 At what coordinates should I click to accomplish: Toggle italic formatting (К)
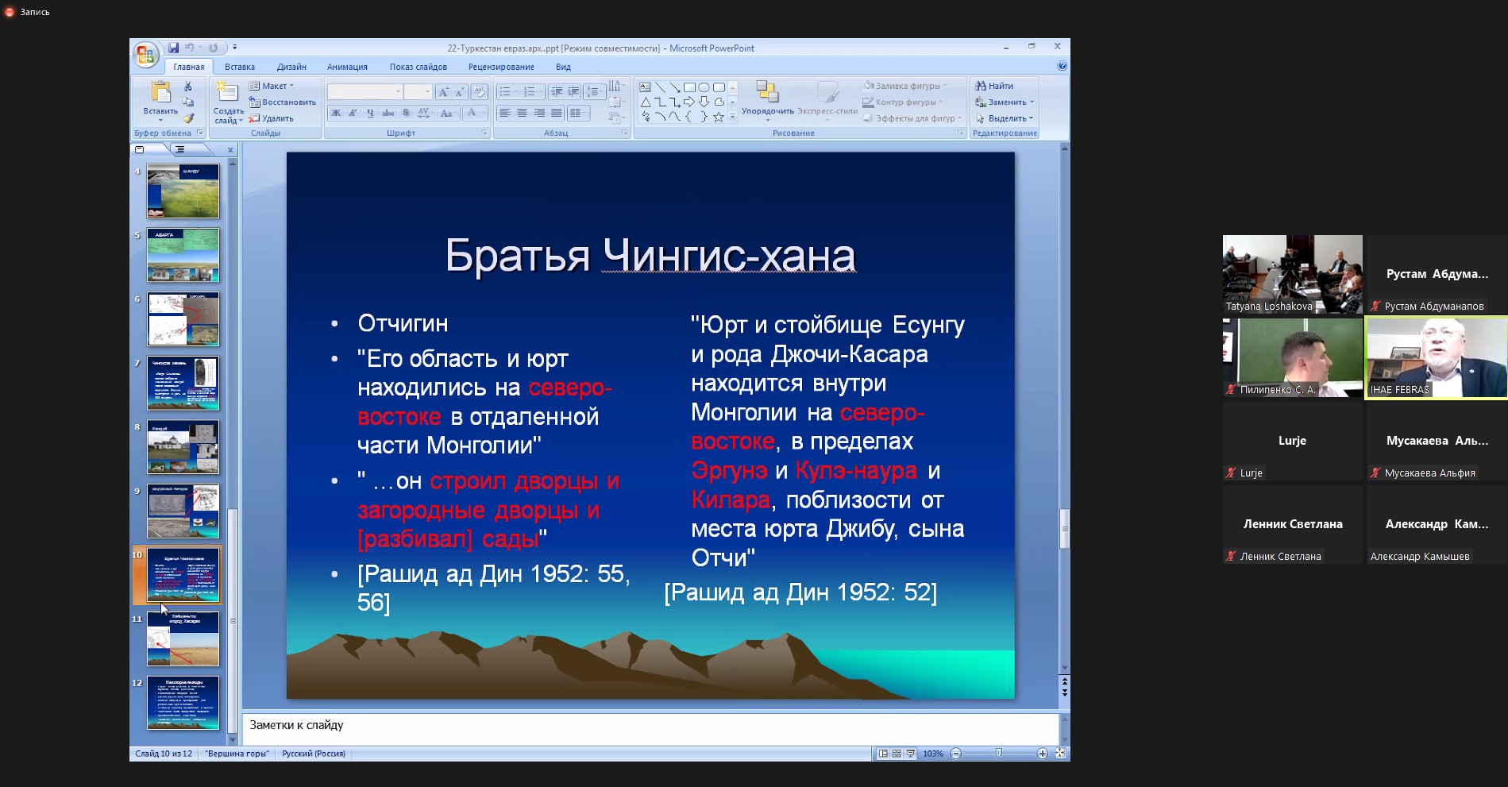pos(353,114)
